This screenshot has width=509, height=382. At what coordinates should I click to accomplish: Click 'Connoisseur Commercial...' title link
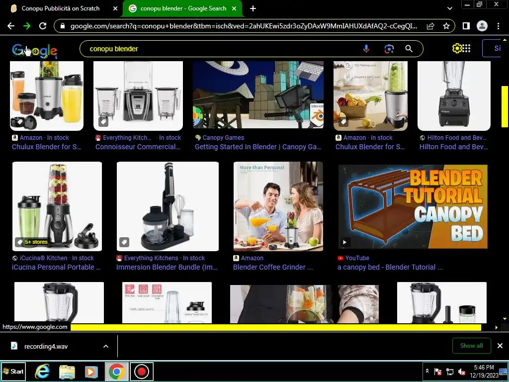click(x=138, y=147)
